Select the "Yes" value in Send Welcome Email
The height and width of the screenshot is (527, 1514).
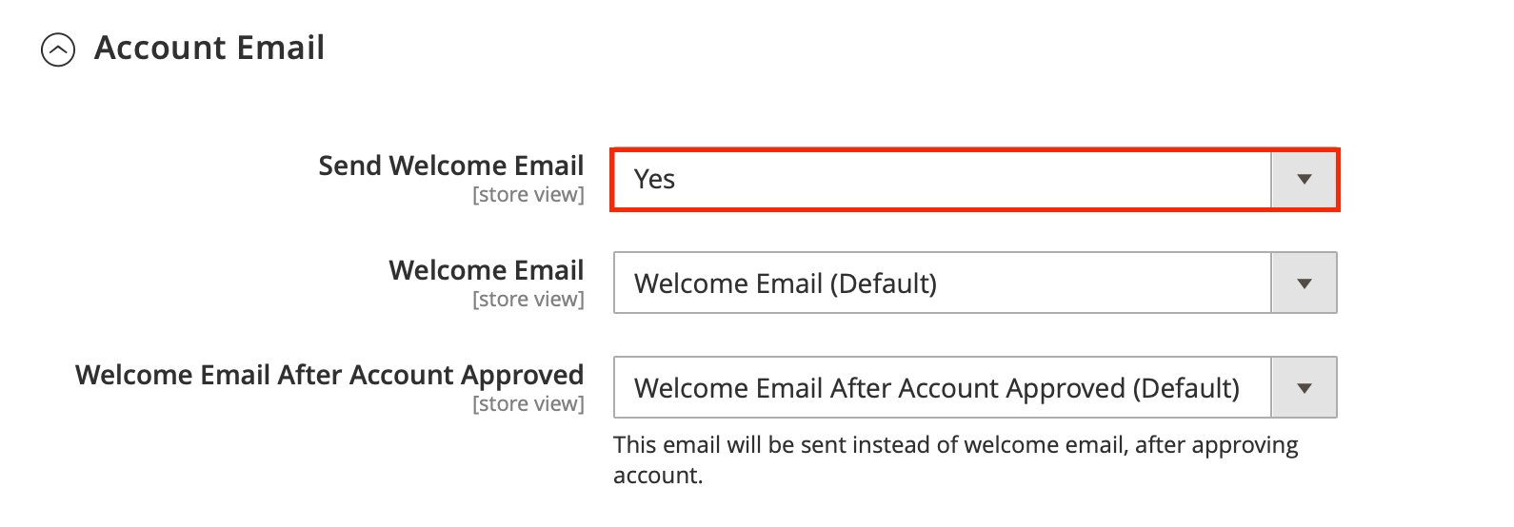[x=655, y=179]
